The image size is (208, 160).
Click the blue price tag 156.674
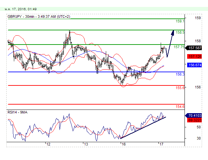(x=194, y=65)
